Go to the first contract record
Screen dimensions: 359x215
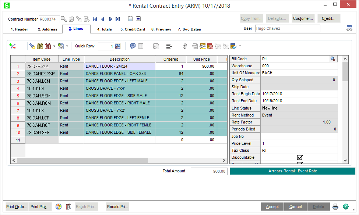(95, 19)
